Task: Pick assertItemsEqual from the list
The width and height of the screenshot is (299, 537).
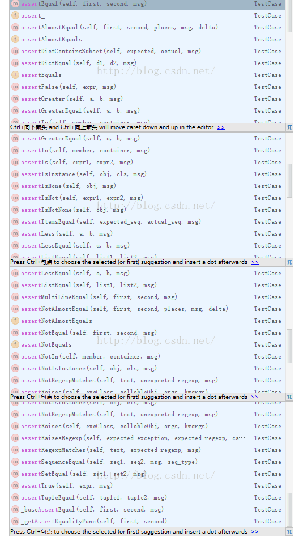Action: [148, 221]
